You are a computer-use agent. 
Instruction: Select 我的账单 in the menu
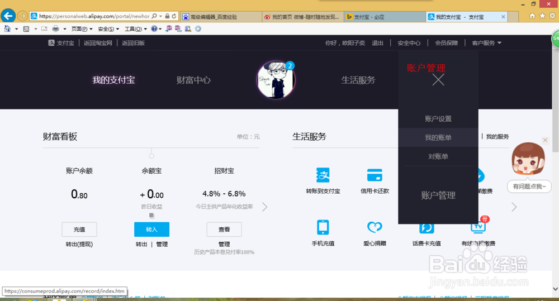[x=438, y=137]
